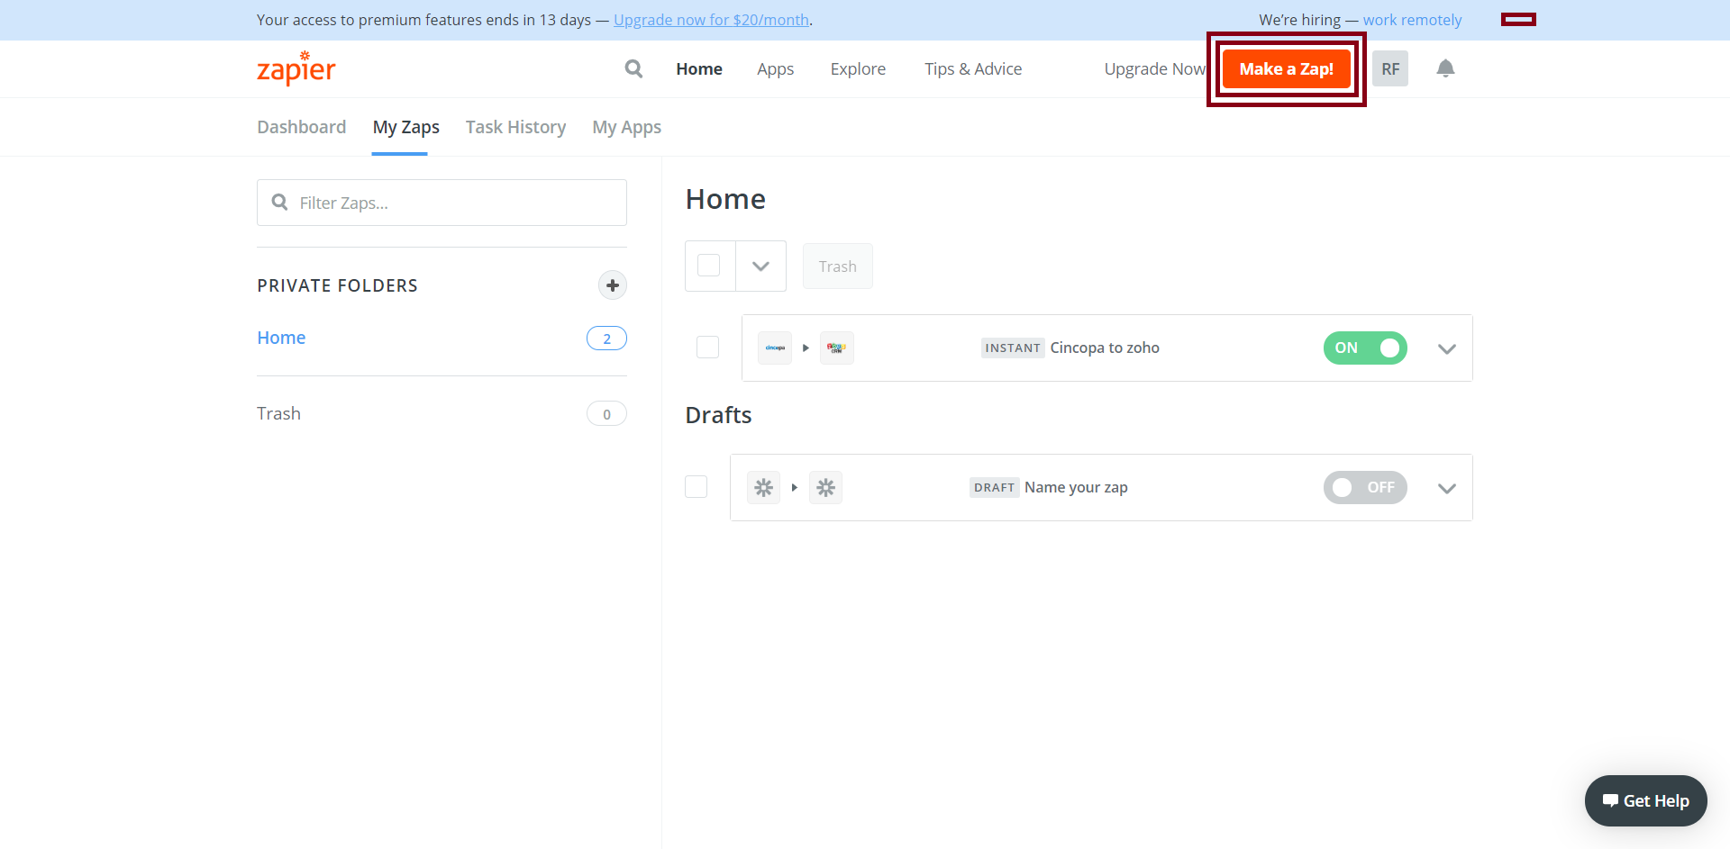Check the Cincopa to zoho zap checkbox
This screenshot has height=849, width=1730.
point(708,348)
